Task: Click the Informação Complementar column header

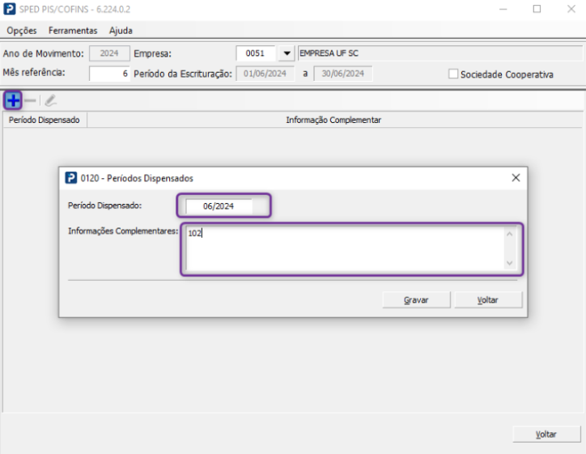Action: 334,120
